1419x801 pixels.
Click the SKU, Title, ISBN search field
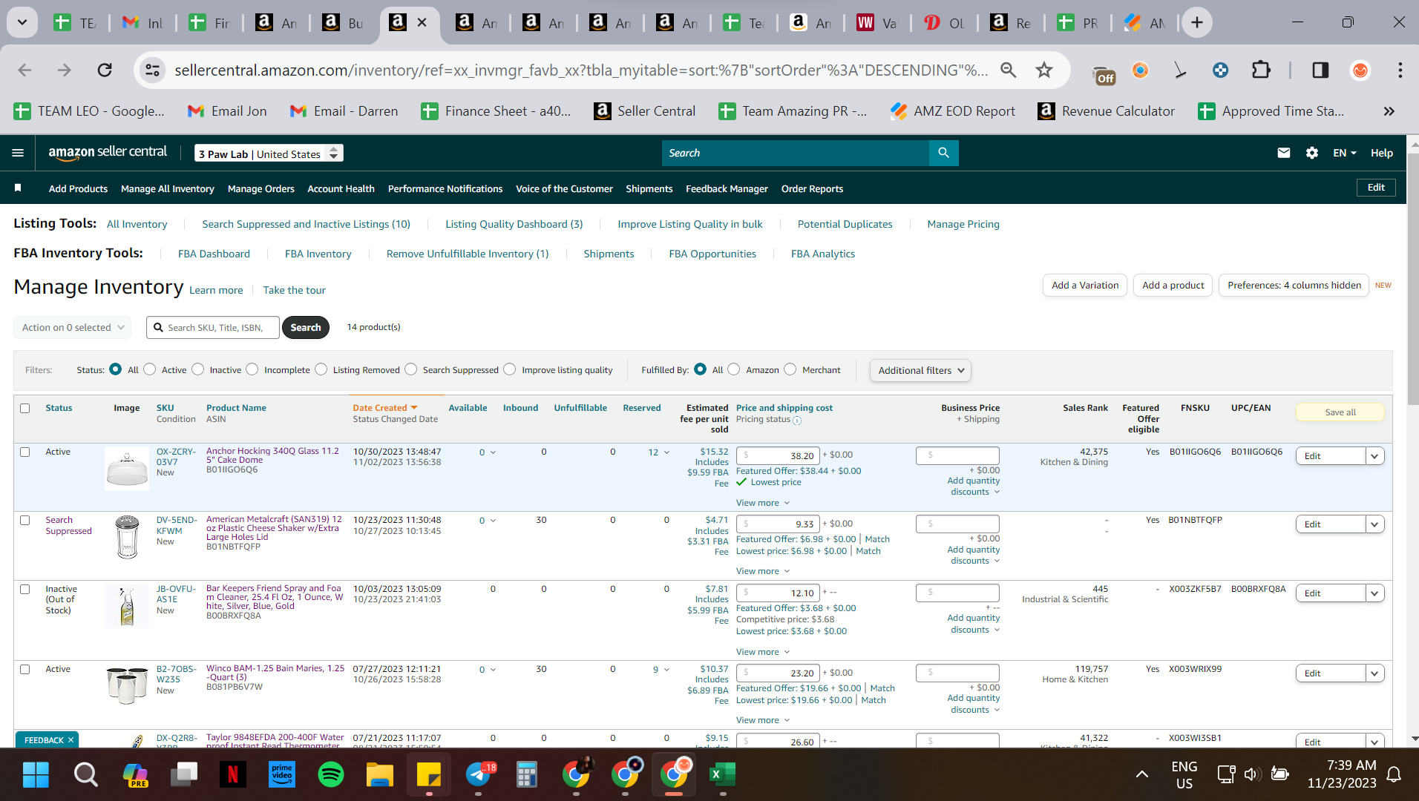213,327
